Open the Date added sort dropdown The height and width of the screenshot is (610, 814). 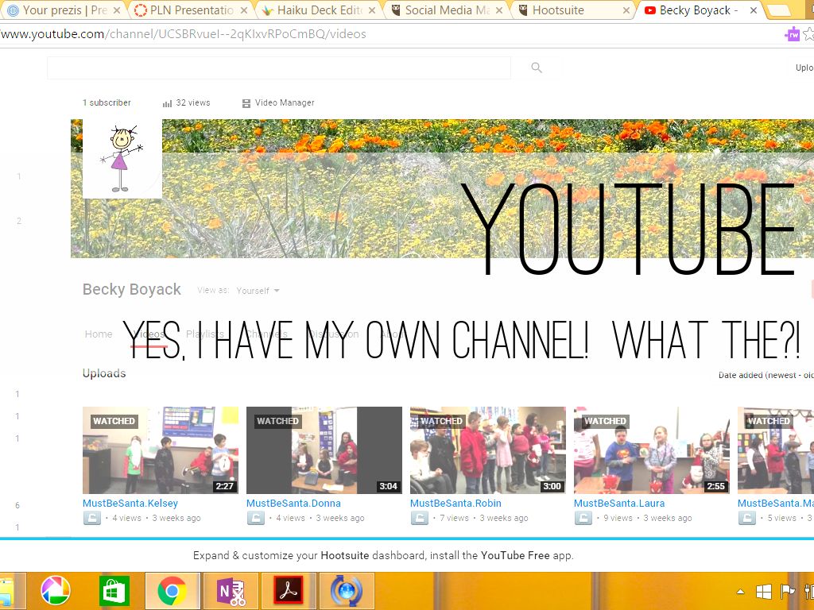[x=765, y=375]
